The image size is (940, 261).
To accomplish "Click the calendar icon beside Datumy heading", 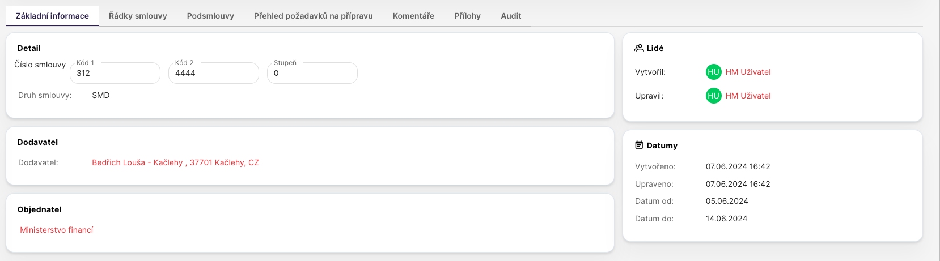I will [x=639, y=146].
